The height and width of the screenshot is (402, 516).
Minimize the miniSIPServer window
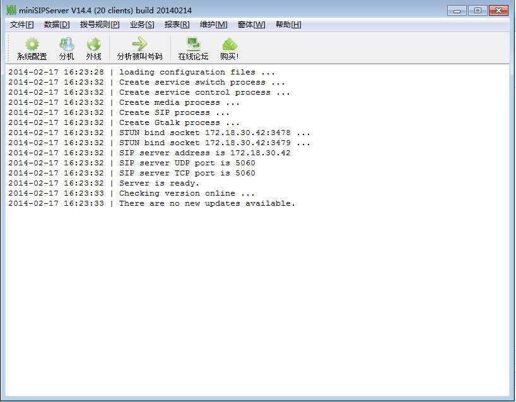tap(457, 11)
